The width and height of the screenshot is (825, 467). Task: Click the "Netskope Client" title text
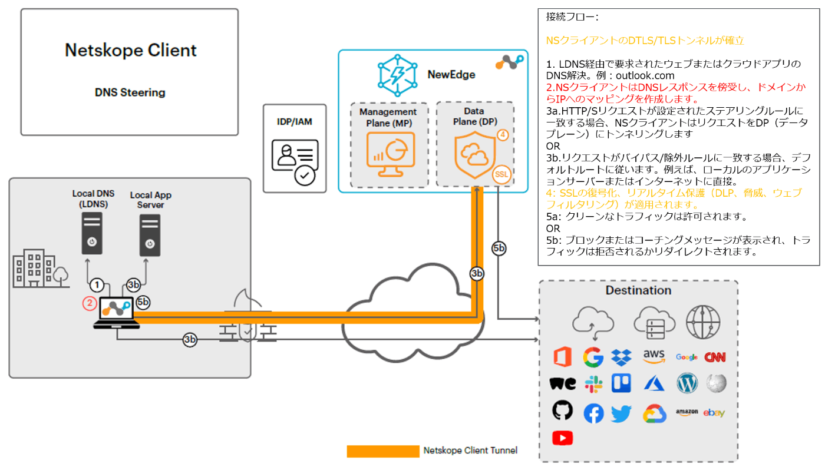131,50
